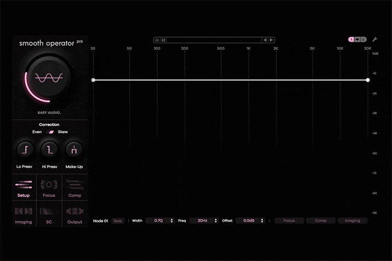Click the Focus button in node bar

click(289, 220)
